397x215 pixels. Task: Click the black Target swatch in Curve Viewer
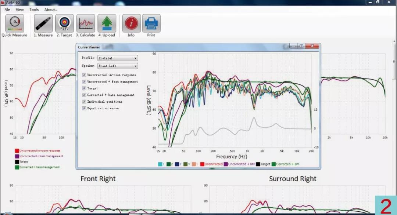pos(258,164)
